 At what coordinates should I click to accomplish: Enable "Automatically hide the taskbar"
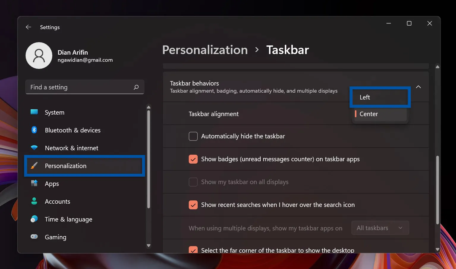(x=193, y=136)
